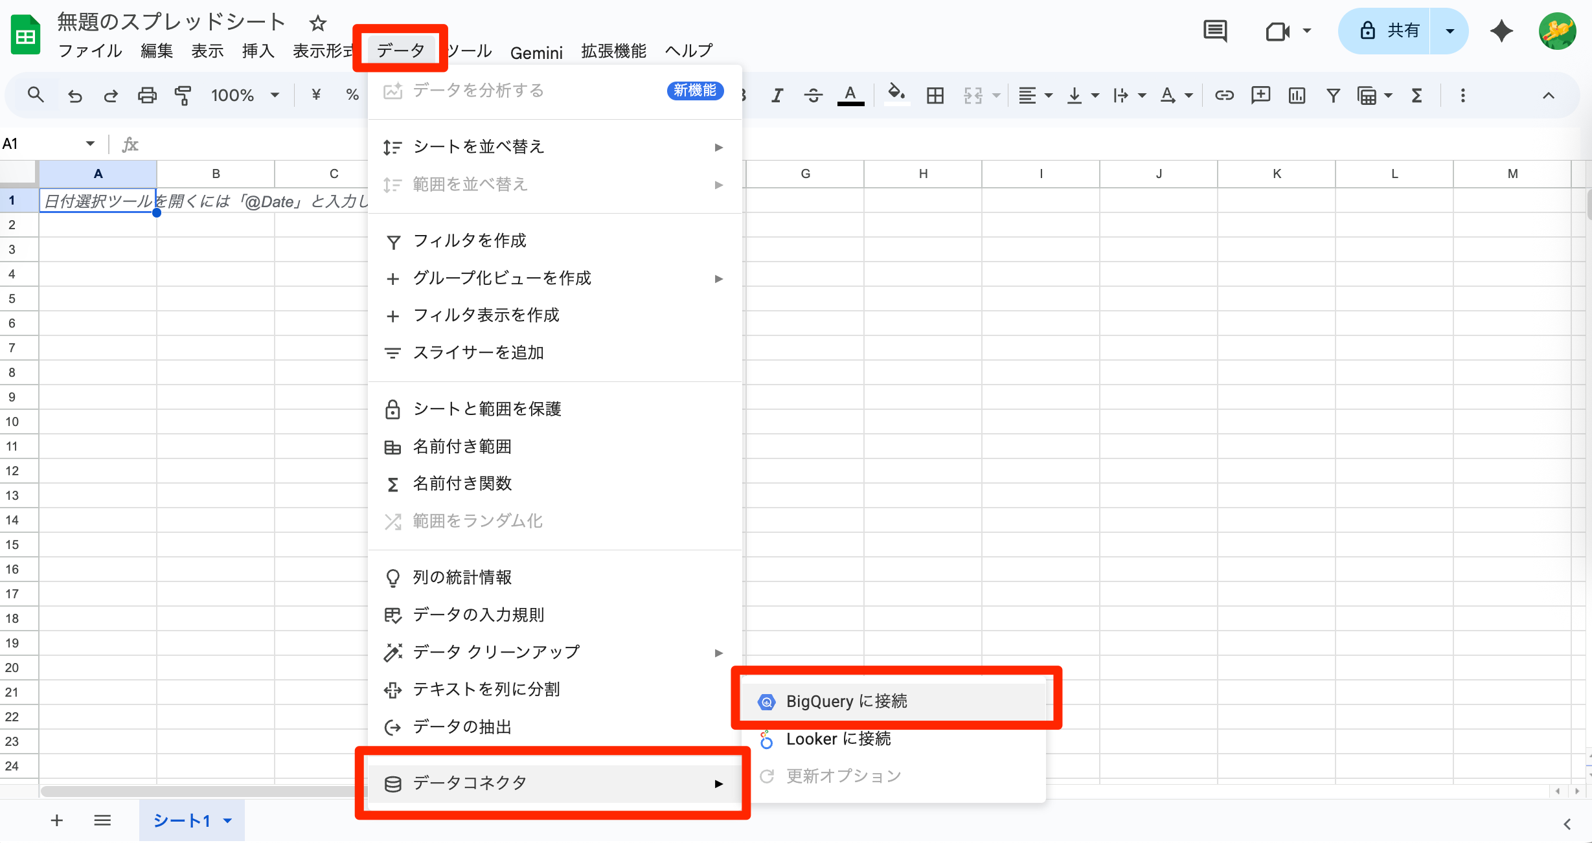Click the insert chart icon
Screen dimensions: 1592x843
pos(1297,96)
